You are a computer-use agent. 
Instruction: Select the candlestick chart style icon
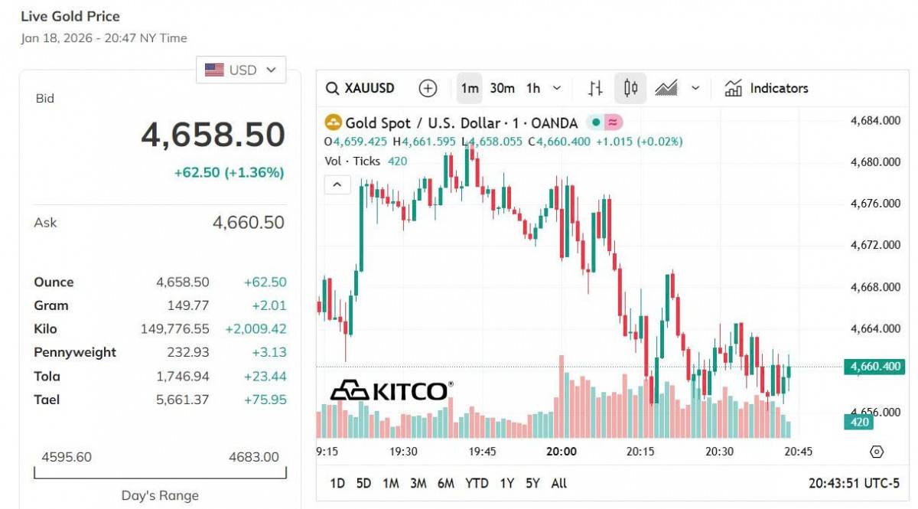click(x=630, y=88)
